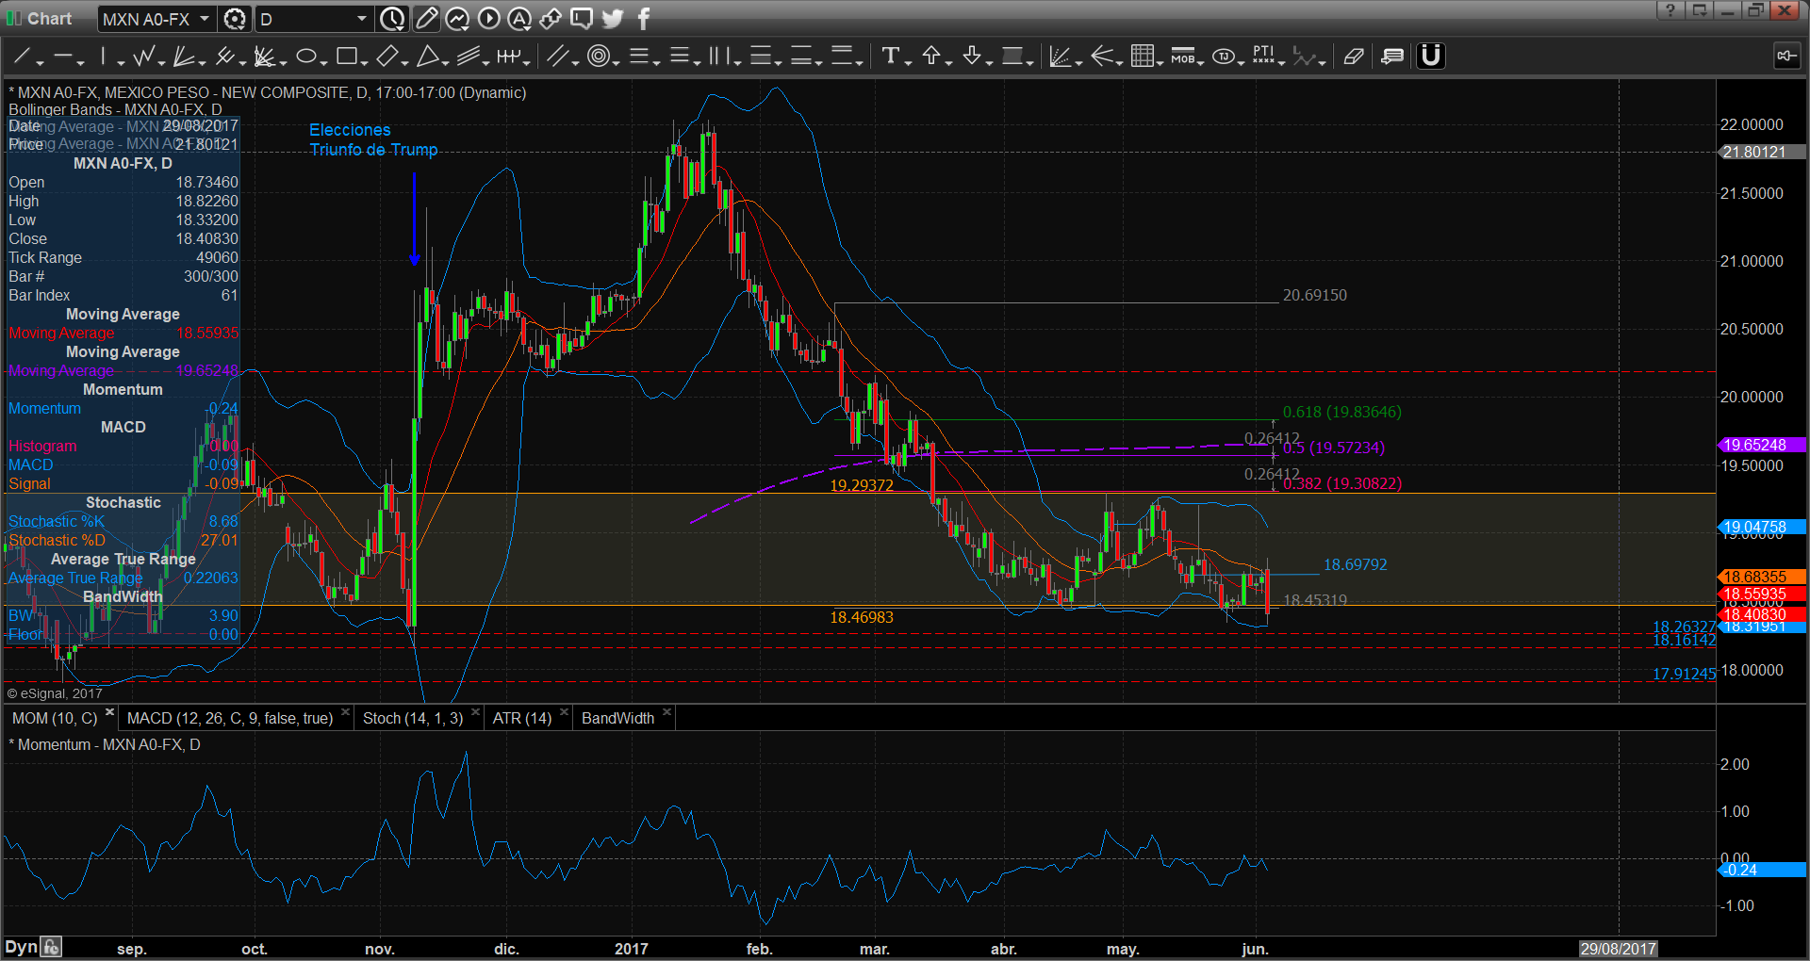
Task: Select the text T annotation tool
Action: [x=890, y=57]
